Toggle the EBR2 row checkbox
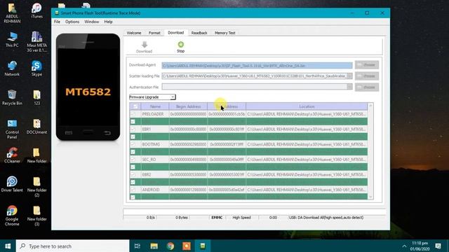This screenshot has height=252, width=449. click(x=133, y=174)
